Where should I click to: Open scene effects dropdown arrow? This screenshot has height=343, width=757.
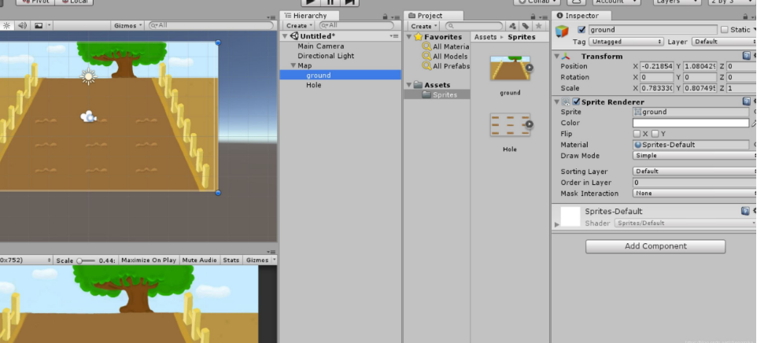(49, 26)
